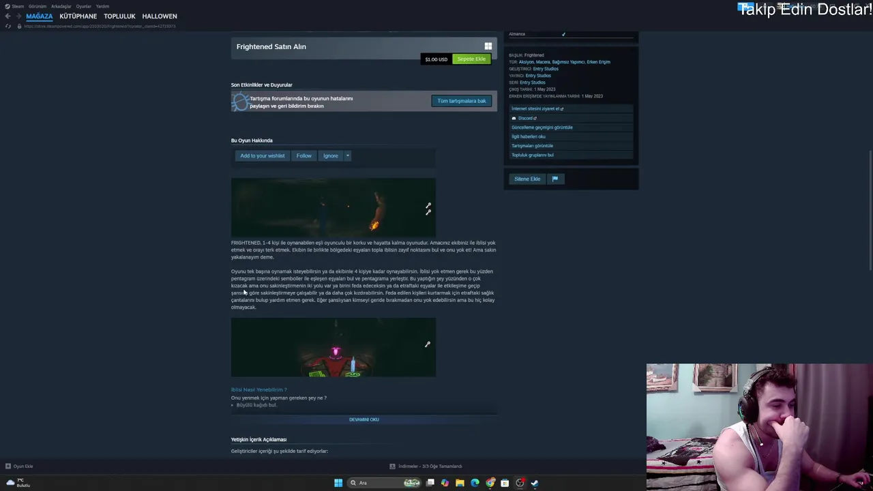Screen dimensions: 873x491
Task: Follow the game with Follow button
Action: click(x=304, y=155)
